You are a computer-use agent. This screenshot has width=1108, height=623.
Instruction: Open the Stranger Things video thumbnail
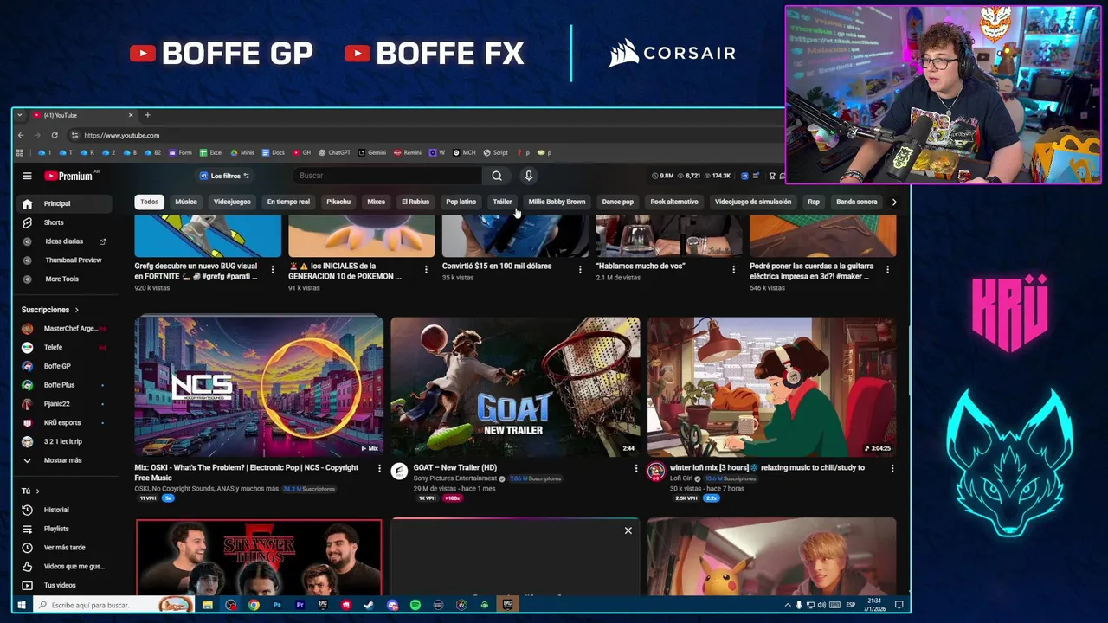pyautogui.click(x=259, y=556)
